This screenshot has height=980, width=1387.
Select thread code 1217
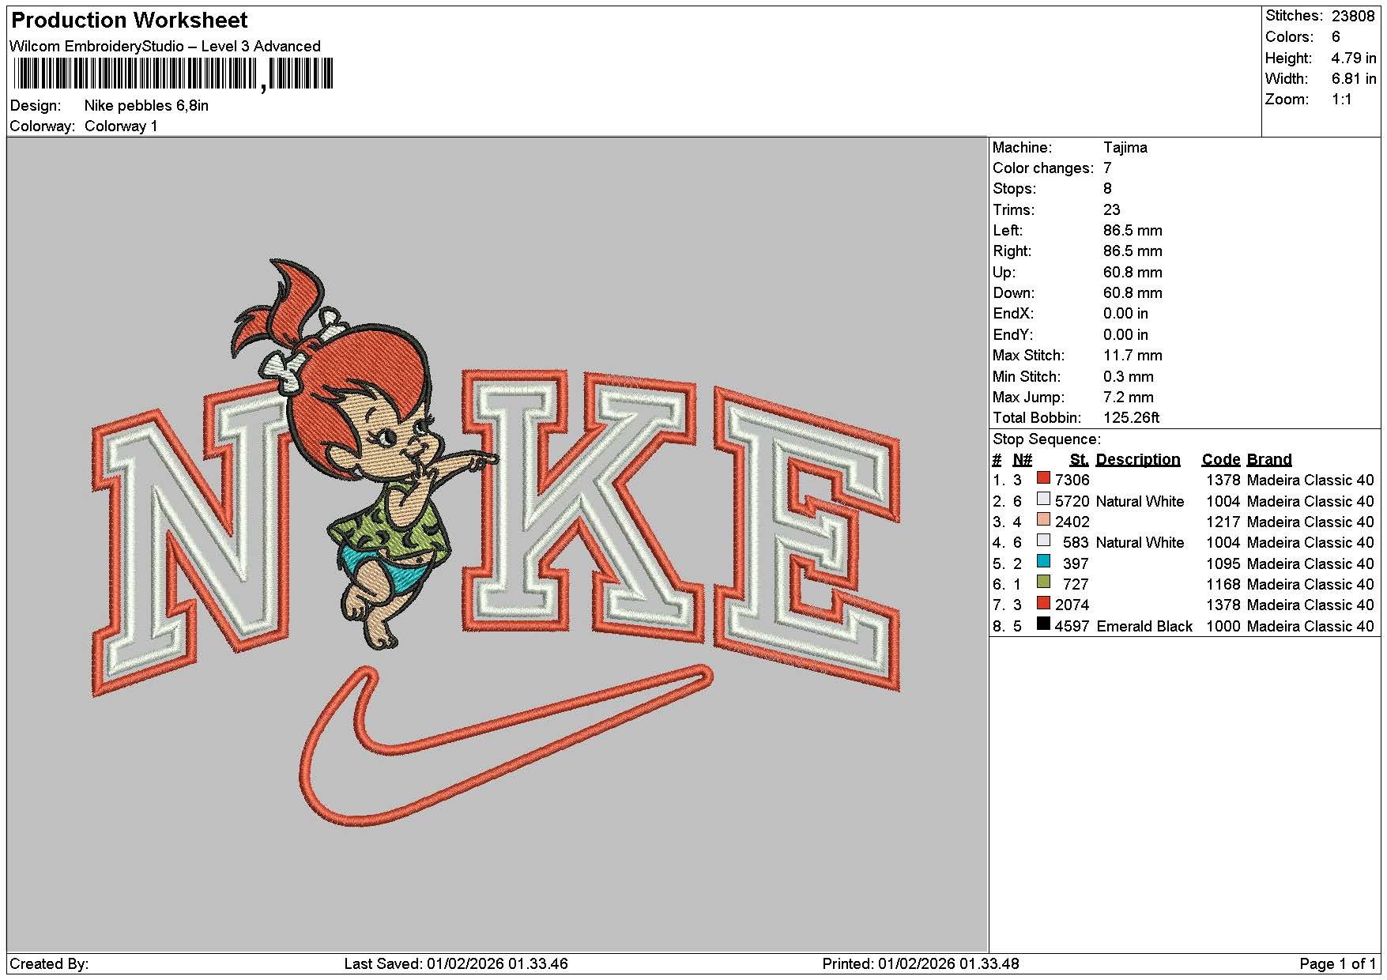[1223, 522]
